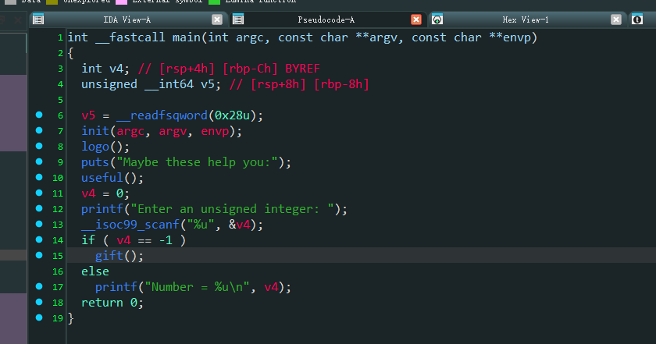Switch to the Hex View-1 tab
The image size is (656, 344).
(525, 20)
